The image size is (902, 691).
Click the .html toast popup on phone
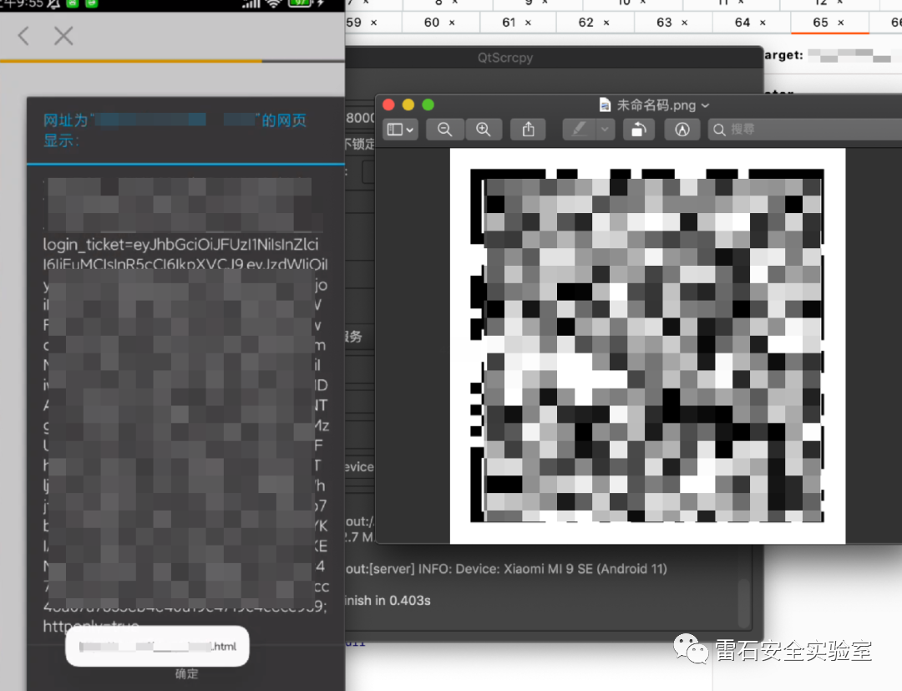point(157,646)
